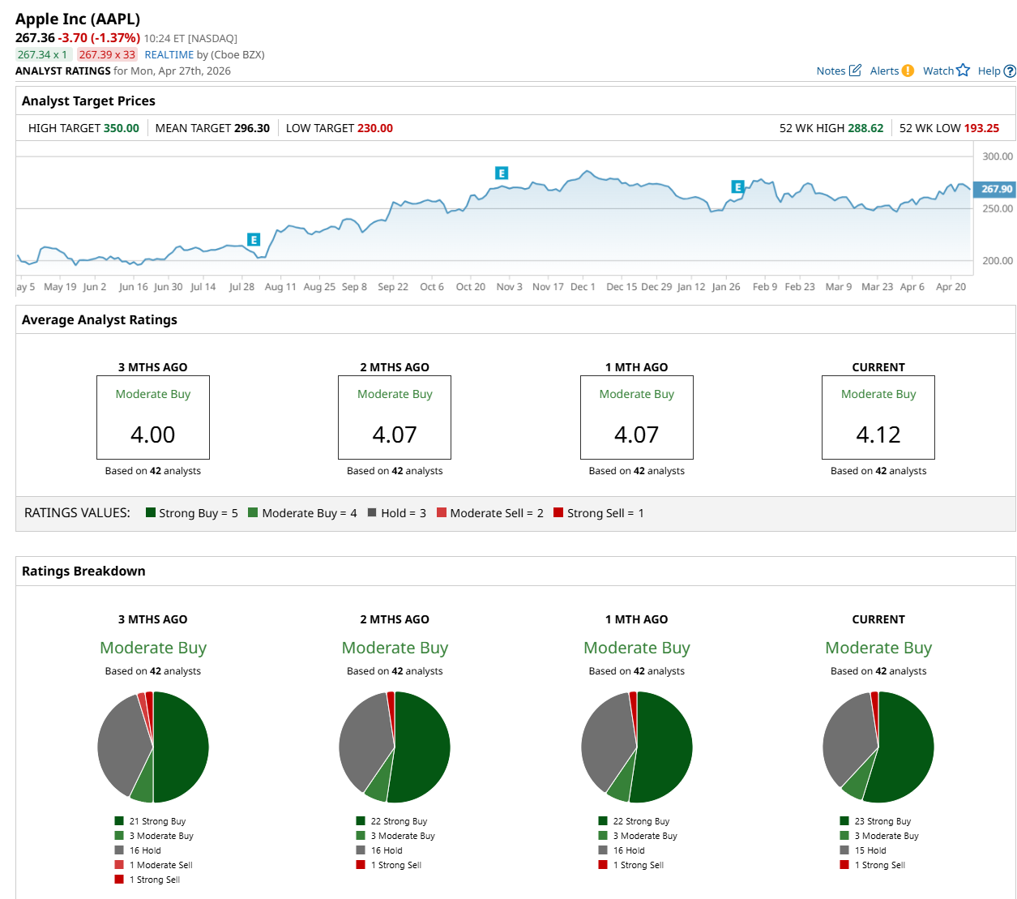The image size is (1017, 899).
Task: Click the 3 Mths Ago ratings pie chart
Action: pos(153,747)
